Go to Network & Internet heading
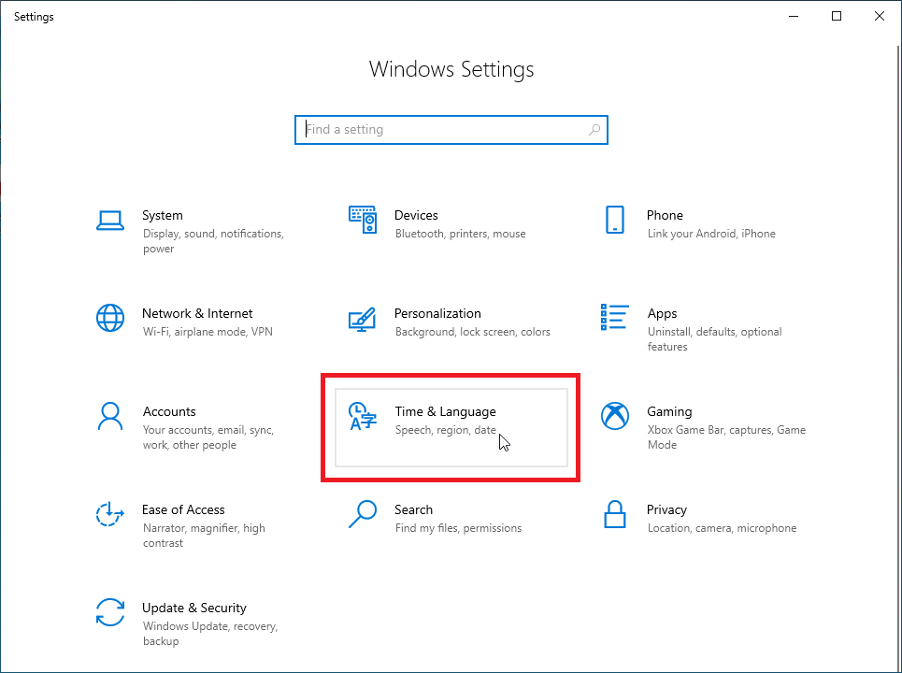Viewport: 902px width, 673px height. click(197, 313)
